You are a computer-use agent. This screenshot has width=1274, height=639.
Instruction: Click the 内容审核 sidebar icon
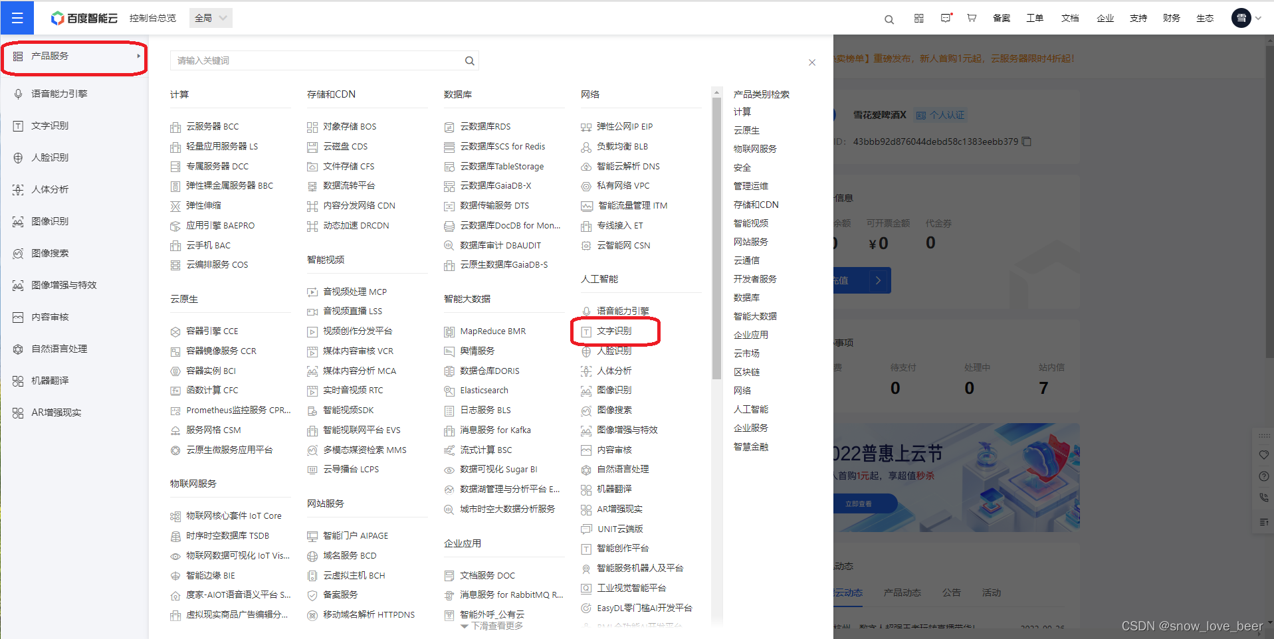(18, 317)
